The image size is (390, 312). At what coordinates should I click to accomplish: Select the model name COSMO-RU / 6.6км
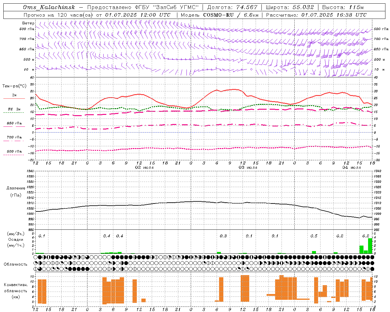point(231,15)
